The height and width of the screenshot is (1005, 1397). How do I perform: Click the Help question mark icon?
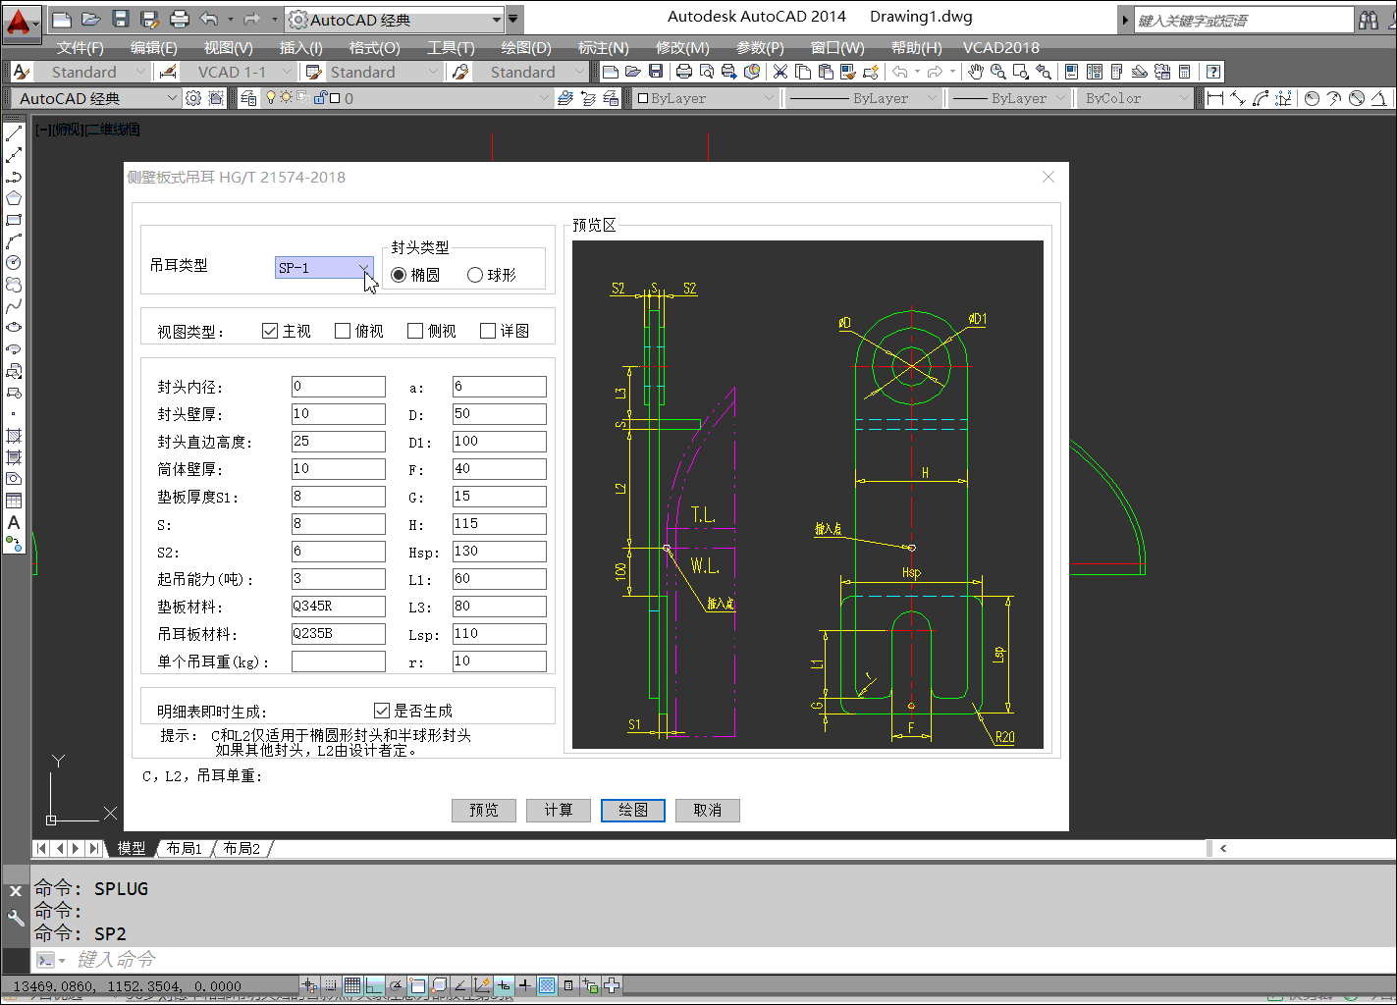(x=1213, y=72)
